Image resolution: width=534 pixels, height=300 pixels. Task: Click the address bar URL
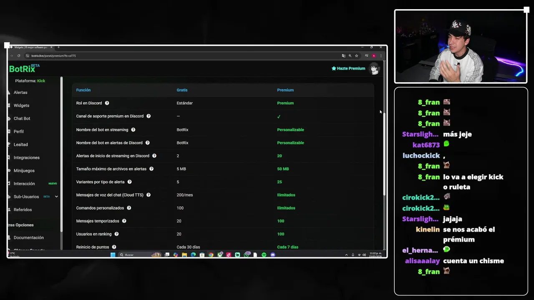[x=53, y=56]
